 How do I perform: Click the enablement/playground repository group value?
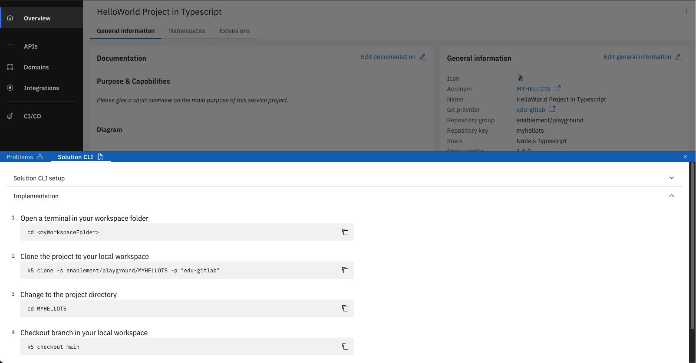pyautogui.click(x=550, y=120)
